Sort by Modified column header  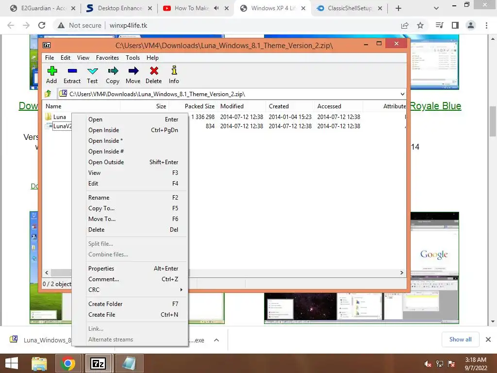tap(242, 106)
